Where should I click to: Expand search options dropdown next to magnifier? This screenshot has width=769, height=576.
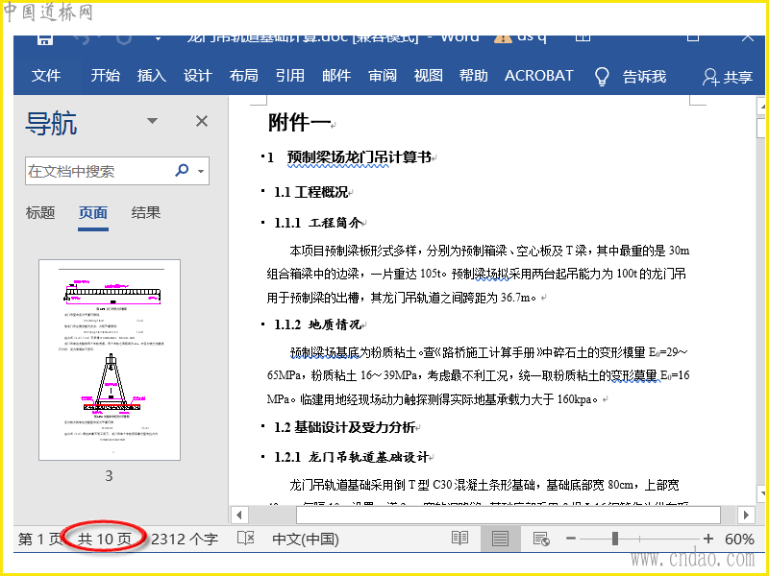(201, 171)
